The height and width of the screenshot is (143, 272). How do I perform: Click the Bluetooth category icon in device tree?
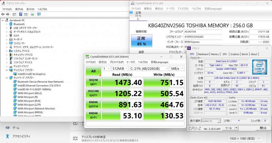click(11, 24)
